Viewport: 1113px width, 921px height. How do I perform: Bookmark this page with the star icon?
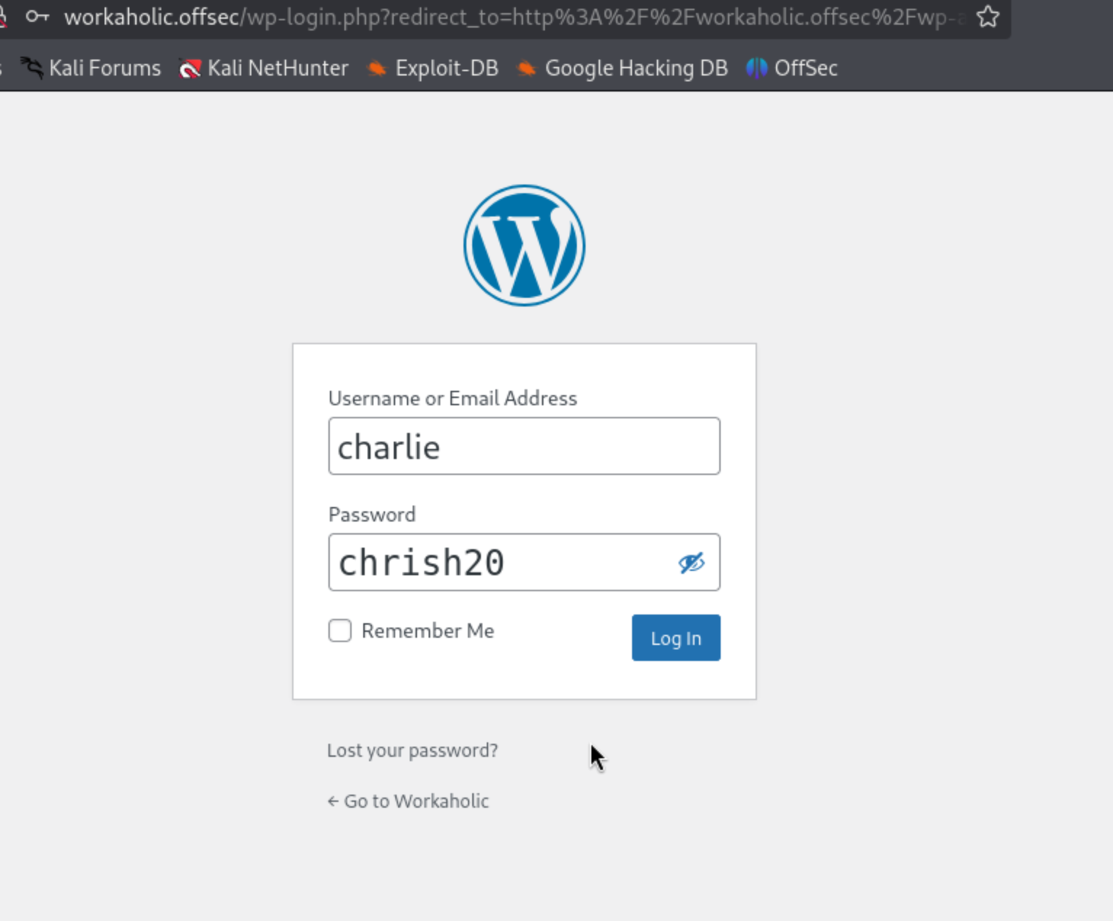988,17
